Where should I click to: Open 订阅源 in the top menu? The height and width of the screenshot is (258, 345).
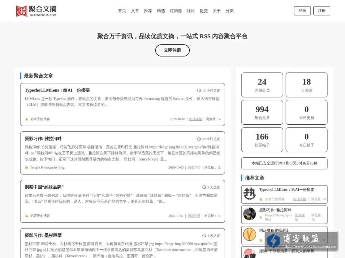coord(176,11)
